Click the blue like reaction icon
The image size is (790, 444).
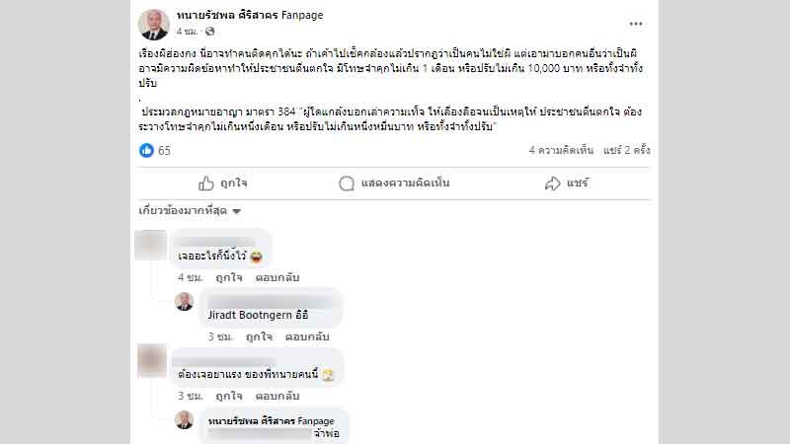(146, 150)
